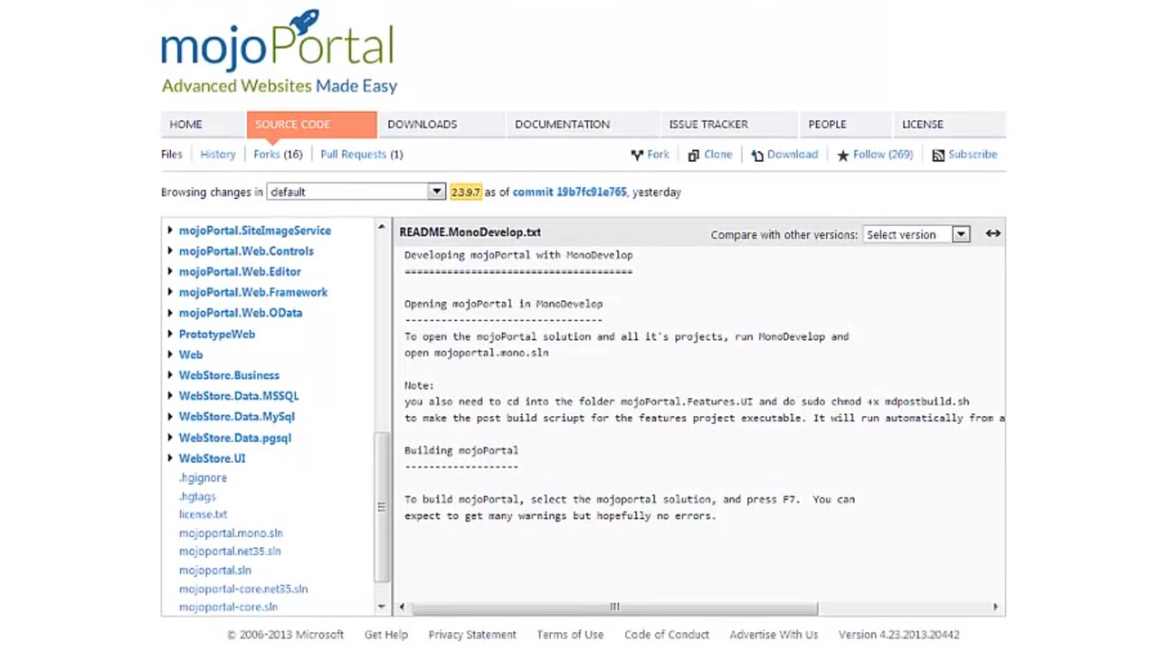Click the Subscribe RSS icon
Screen dimensions: 1158x651
[x=938, y=156]
